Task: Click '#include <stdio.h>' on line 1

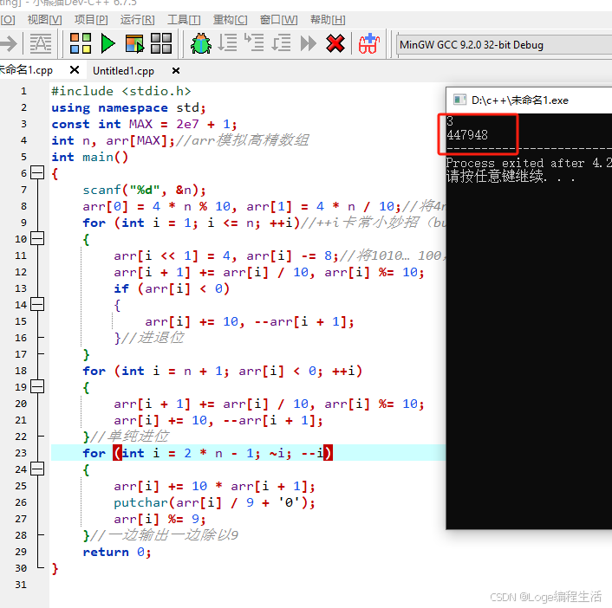Action: [x=121, y=91]
